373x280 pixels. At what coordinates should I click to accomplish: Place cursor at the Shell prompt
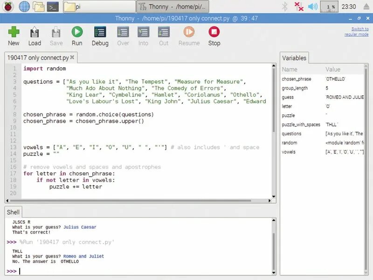pos(20,271)
